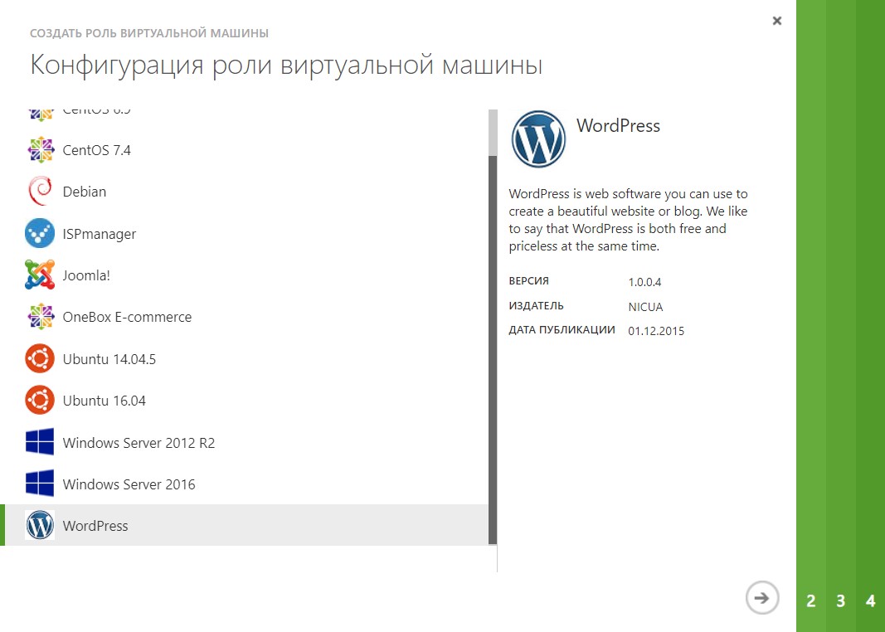This screenshot has width=885, height=632.
Task: Click the ВЕРСИЯ label
Action: point(528,281)
